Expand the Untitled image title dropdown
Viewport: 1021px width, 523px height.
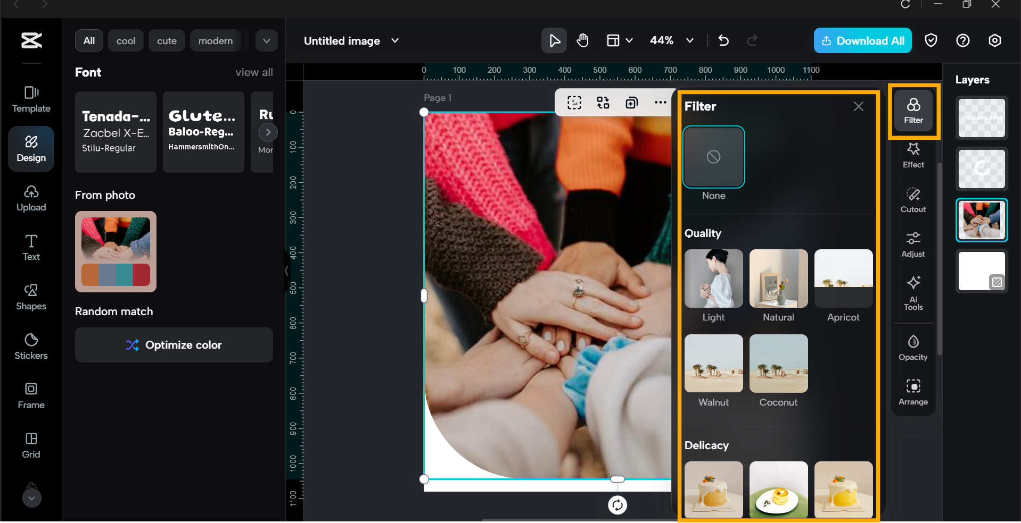(395, 40)
